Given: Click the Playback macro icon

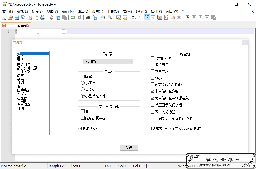Looking at the screenshot, I should coord(200,17).
